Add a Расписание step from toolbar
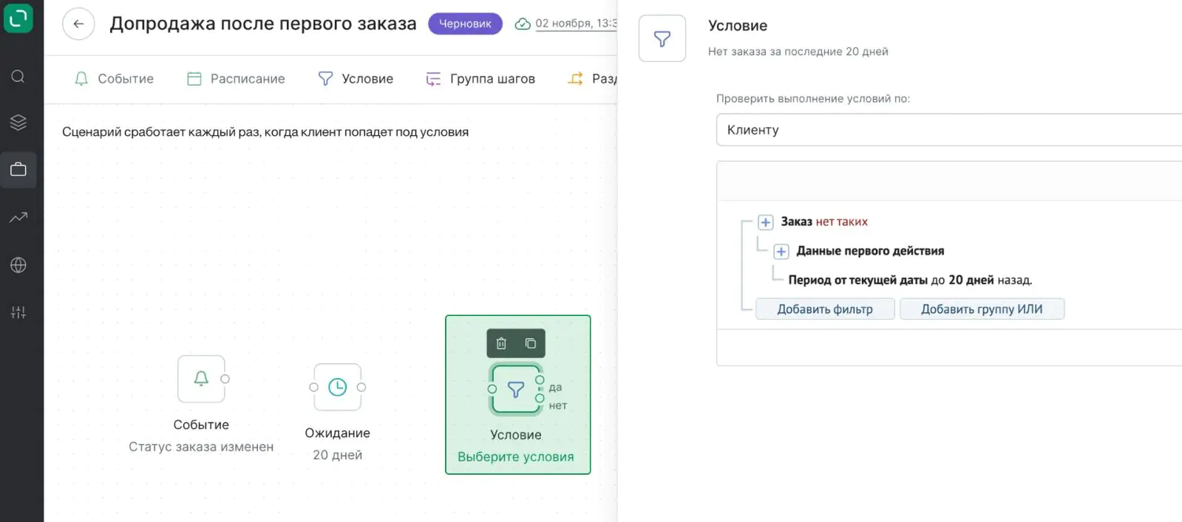Image resolution: width=1182 pixels, height=522 pixels. point(236,79)
